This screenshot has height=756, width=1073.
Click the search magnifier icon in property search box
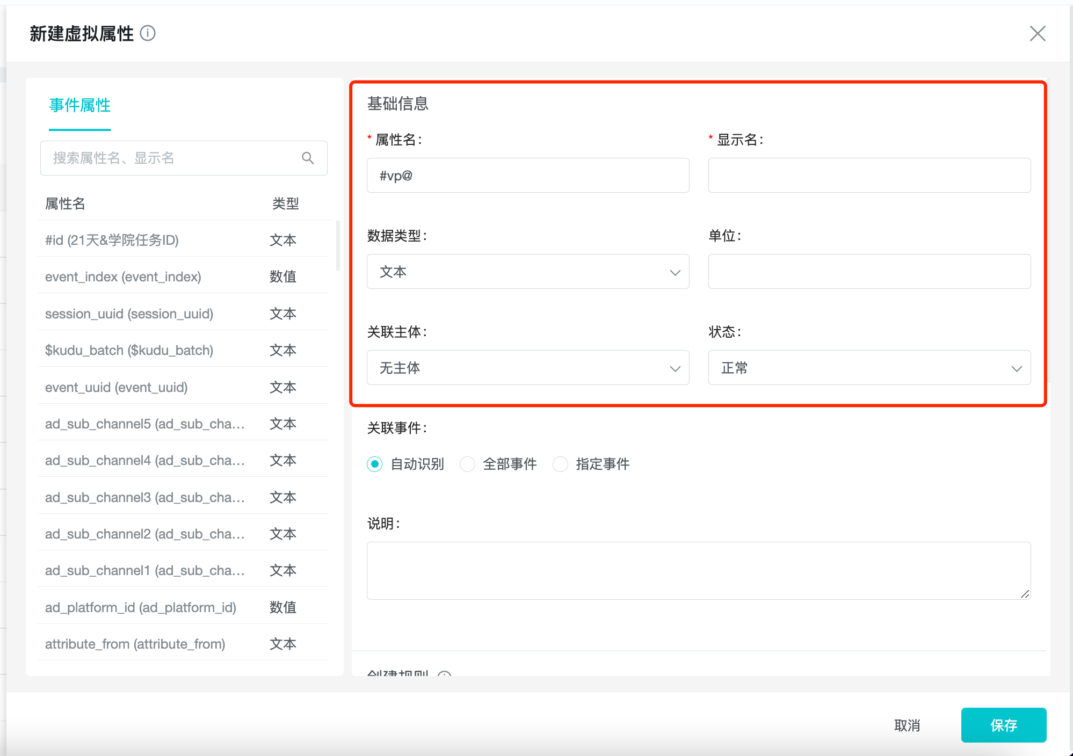click(x=308, y=158)
